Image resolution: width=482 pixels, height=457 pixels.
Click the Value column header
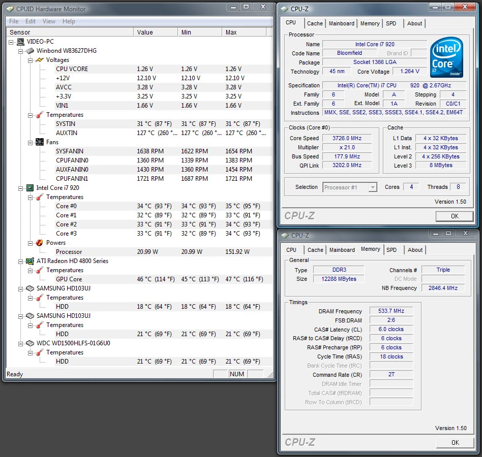tap(156, 32)
